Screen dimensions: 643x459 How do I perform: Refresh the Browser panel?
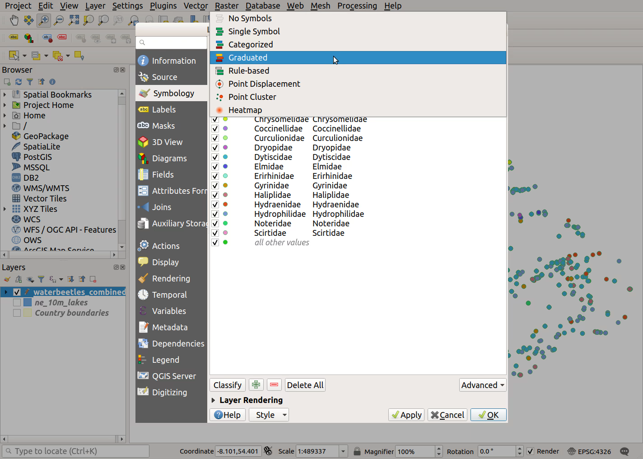click(19, 82)
